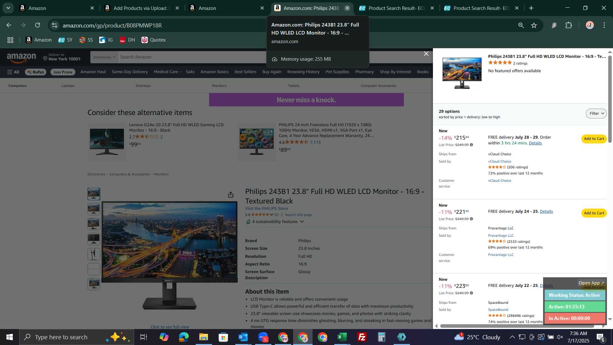Image resolution: width=613 pixels, height=345 pixels.
Task: Open the Electronics search category dropdown
Action: (104, 57)
